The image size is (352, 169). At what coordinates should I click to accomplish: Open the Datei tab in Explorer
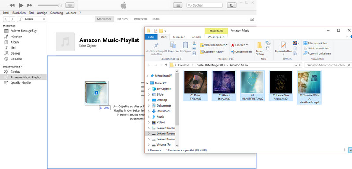pos(151,37)
